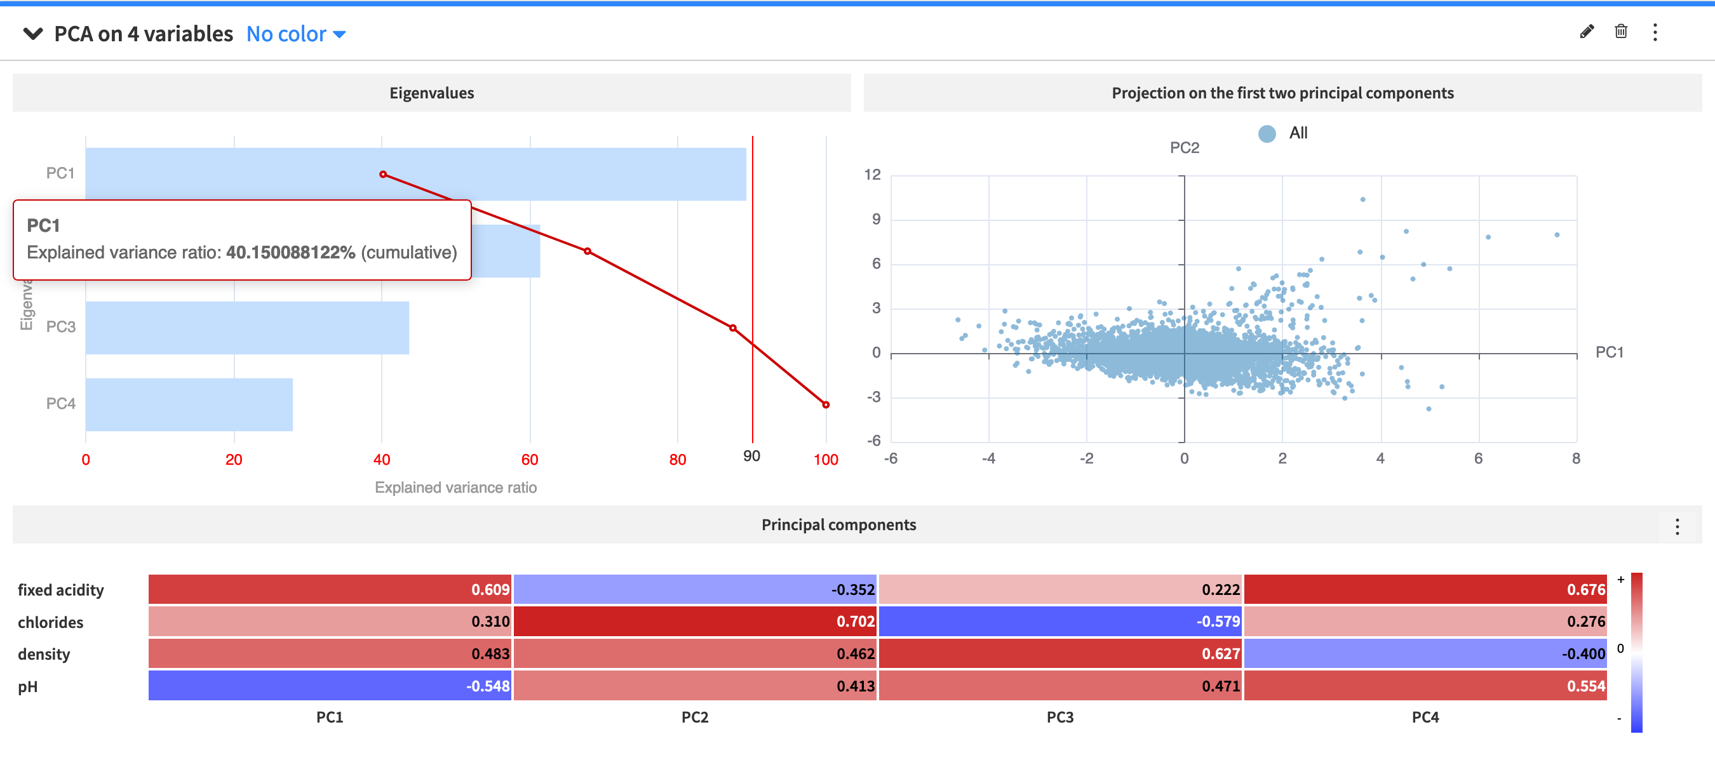
Task: Open the No color dropdown
Action: pyautogui.click(x=295, y=33)
